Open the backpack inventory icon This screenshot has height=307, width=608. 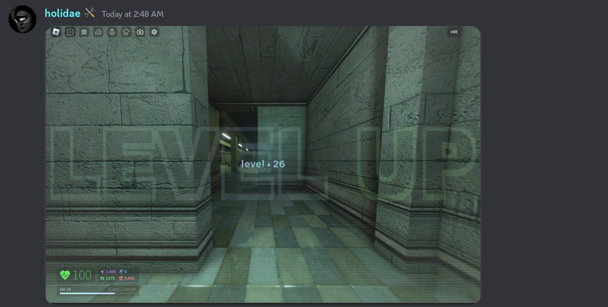[x=112, y=32]
